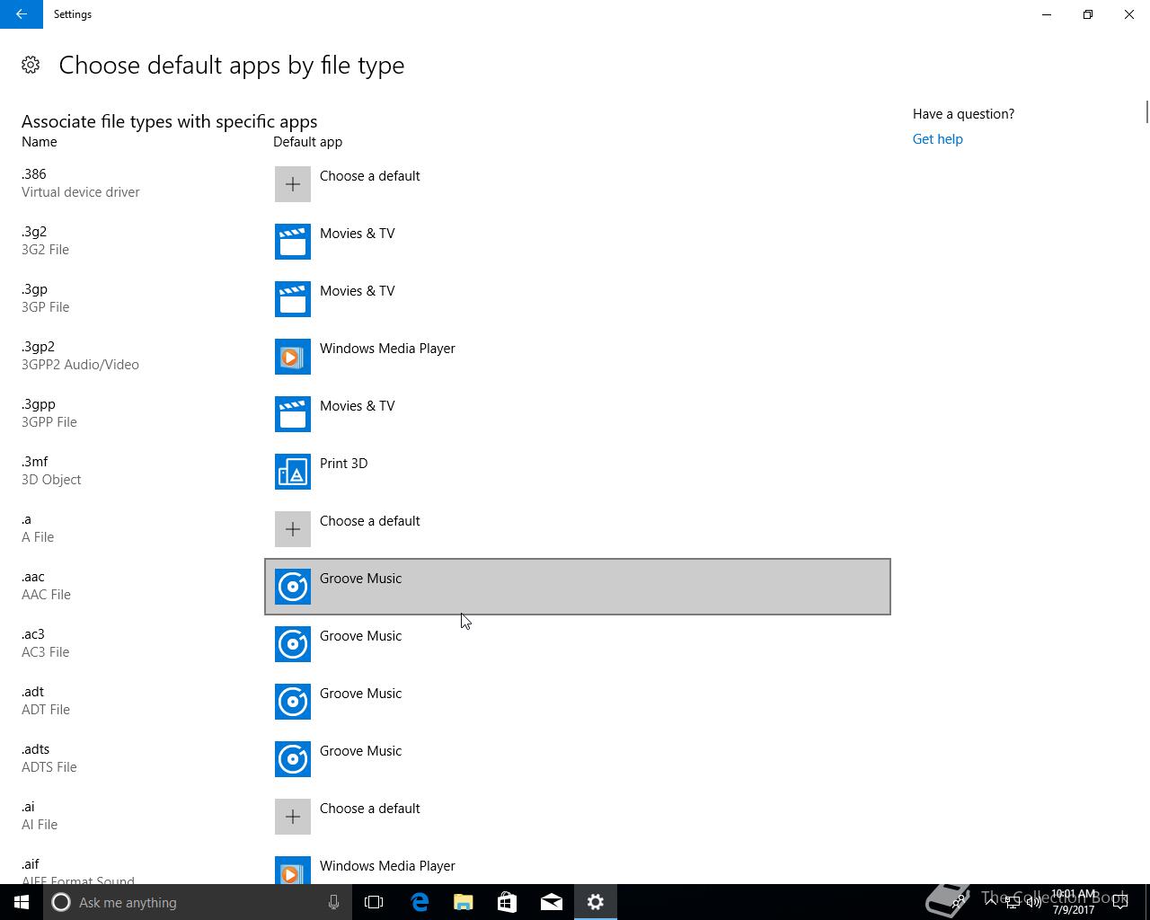
Task: Click Print 3D icon for .3mf
Action: 293,472
